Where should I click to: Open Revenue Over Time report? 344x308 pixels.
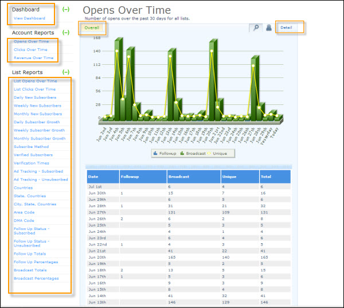34,58
